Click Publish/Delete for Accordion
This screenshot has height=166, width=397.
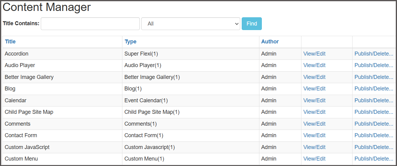pyautogui.click(x=374, y=54)
